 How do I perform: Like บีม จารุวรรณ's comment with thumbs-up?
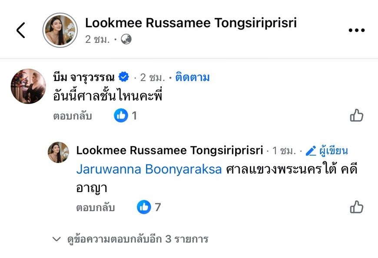[356, 115]
